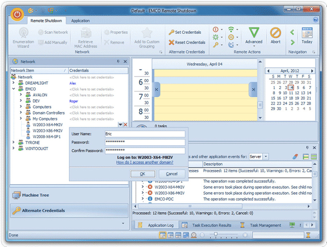Expand the DEV tree node
Viewport: 327px width, 247px height.
click(21, 101)
